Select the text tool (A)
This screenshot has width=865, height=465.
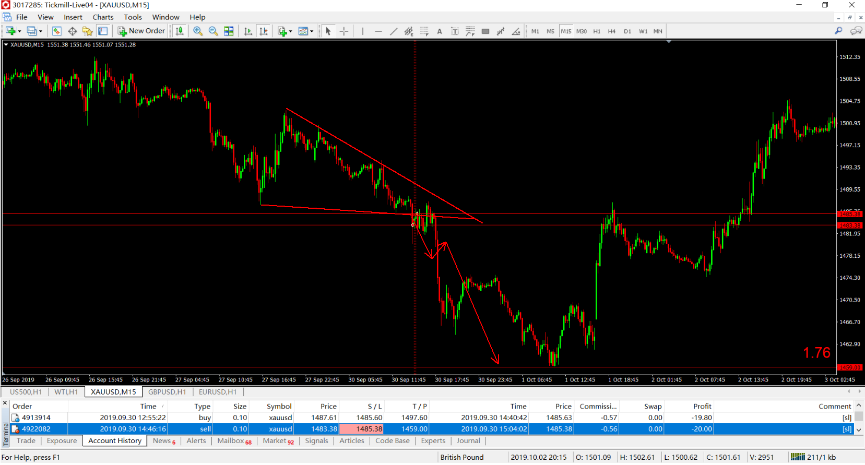[x=440, y=31]
